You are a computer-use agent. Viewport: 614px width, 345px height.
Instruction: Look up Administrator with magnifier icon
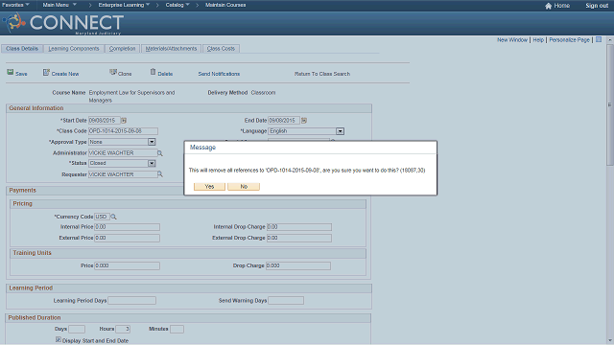point(160,153)
